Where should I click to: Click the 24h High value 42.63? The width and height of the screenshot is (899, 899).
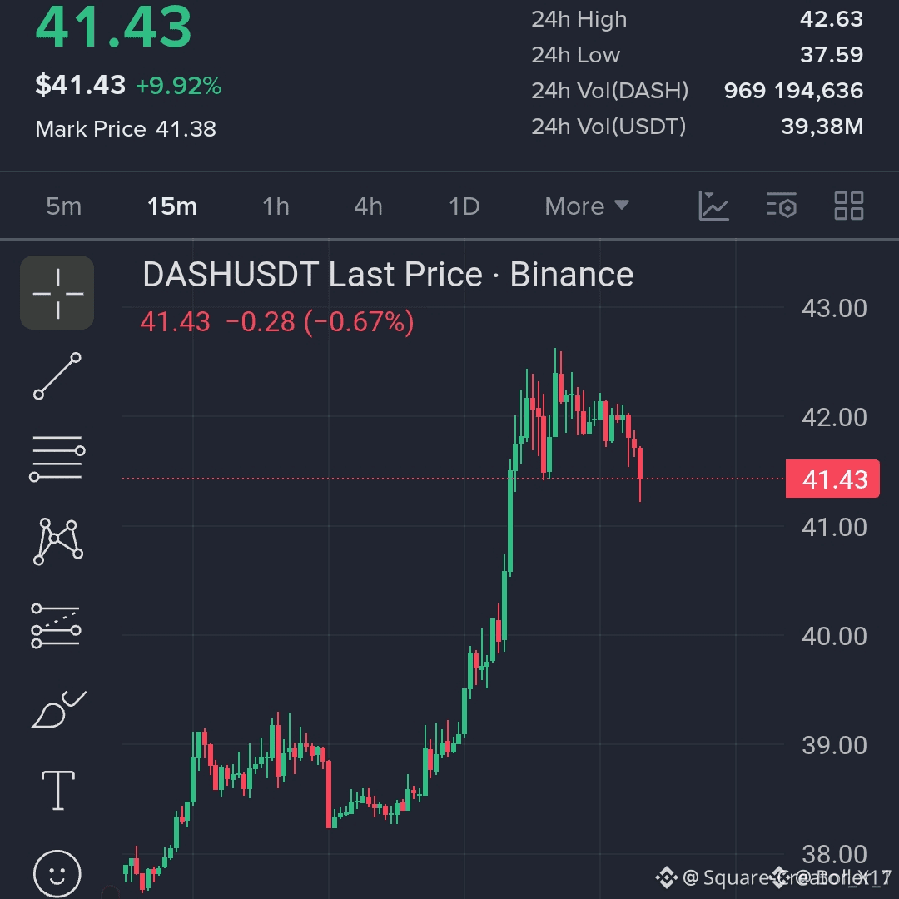tap(832, 19)
